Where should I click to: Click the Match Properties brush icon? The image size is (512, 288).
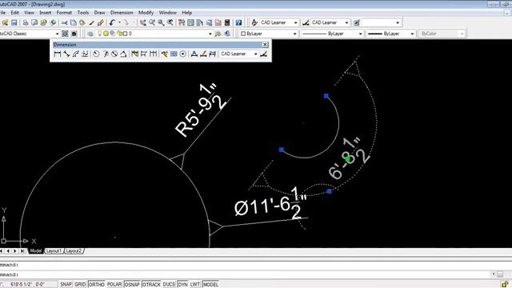[101, 22]
